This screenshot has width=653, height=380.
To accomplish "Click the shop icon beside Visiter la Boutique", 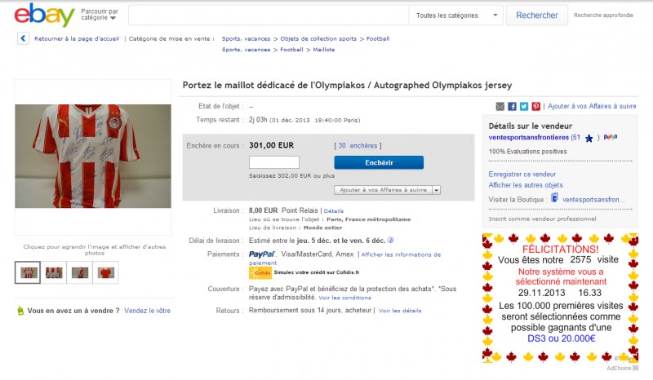I will pyautogui.click(x=555, y=198).
